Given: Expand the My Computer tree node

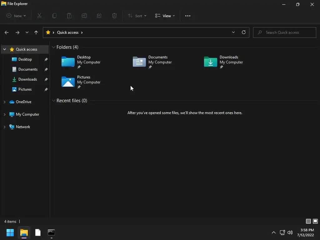Looking at the screenshot, I should [x=4, y=114].
